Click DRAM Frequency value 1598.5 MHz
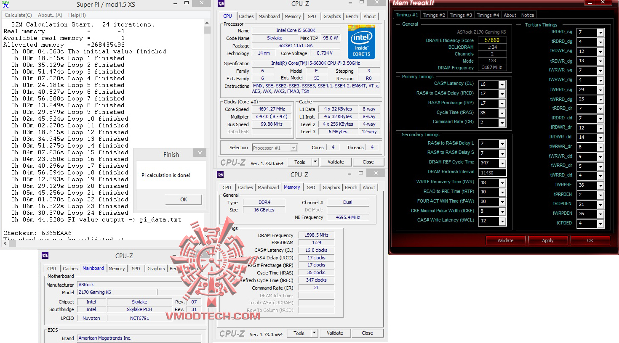The height and width of the screenshot is (343, 619). point(316,235)
